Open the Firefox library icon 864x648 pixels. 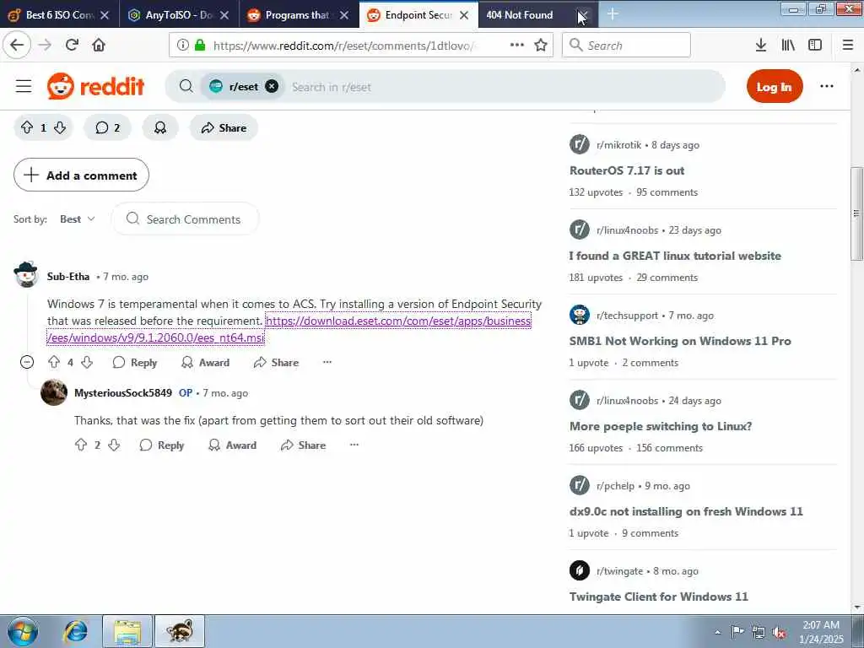click(x=788, y=45)
